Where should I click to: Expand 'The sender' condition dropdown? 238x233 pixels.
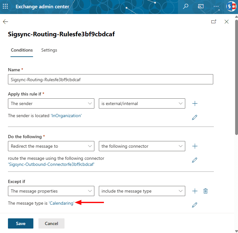click(51, 103)
